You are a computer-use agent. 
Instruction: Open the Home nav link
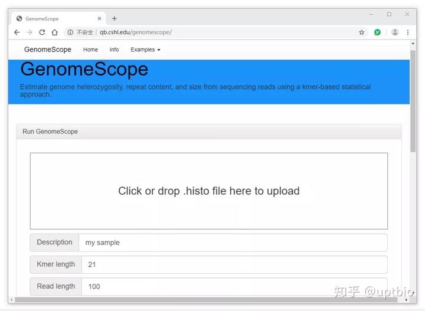coord(90,50)
